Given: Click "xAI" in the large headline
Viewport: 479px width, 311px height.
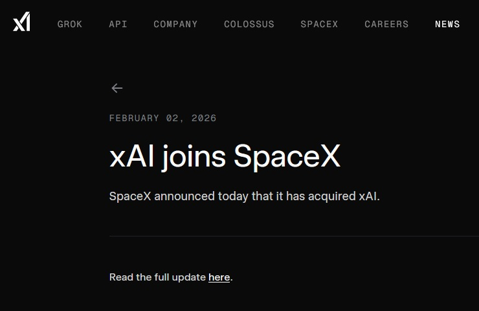Looking at the screenshot, I should (x=131, y=157).
